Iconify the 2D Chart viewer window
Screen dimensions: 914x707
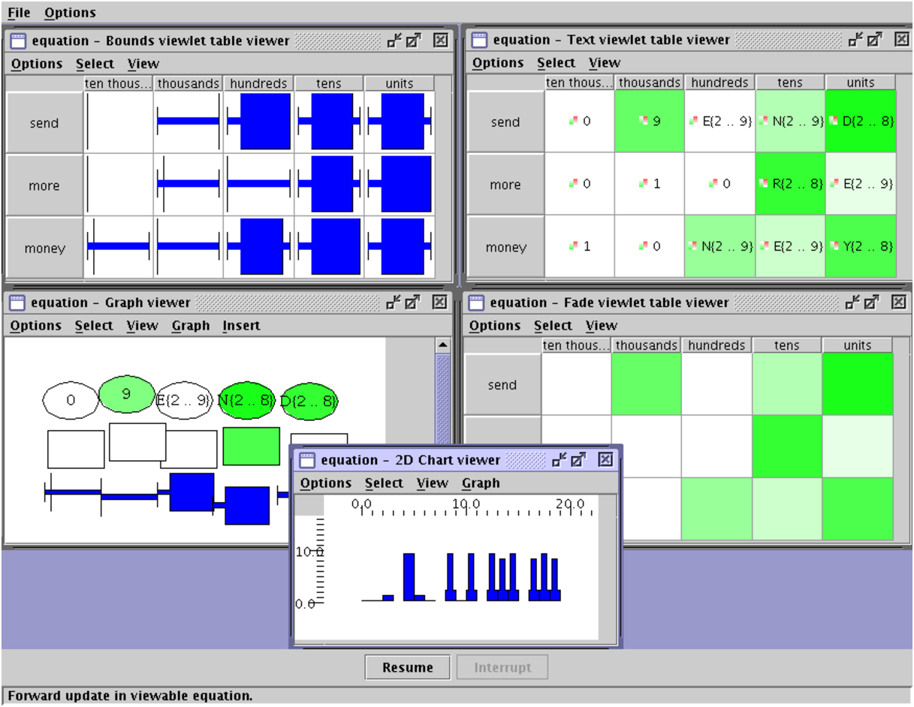click(560, 460)
